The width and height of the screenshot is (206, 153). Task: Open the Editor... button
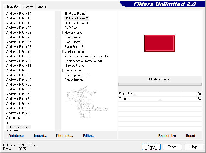89,136
